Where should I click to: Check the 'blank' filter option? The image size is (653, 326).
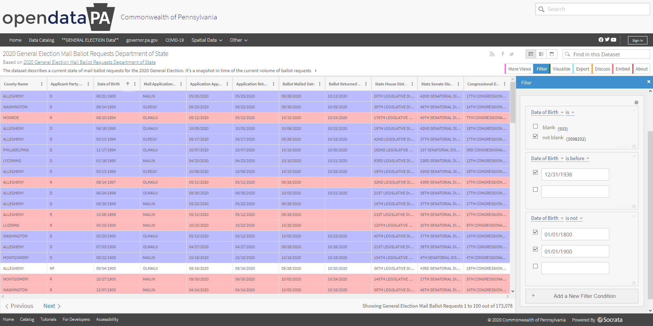tap(535, 126)
